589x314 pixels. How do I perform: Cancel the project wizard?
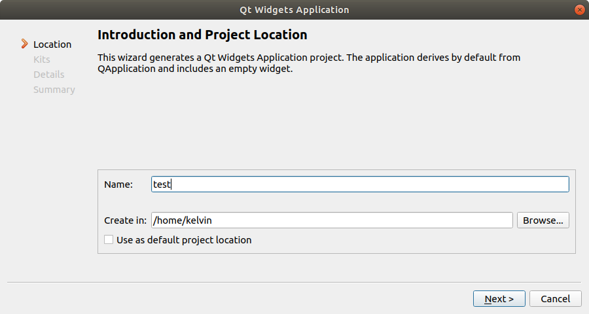(x=555, y=299)
